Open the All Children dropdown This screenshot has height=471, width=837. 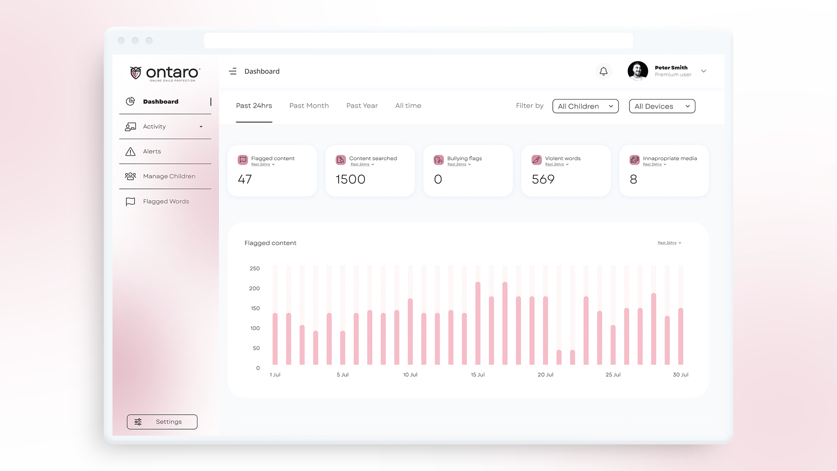(x=585, y=106)
